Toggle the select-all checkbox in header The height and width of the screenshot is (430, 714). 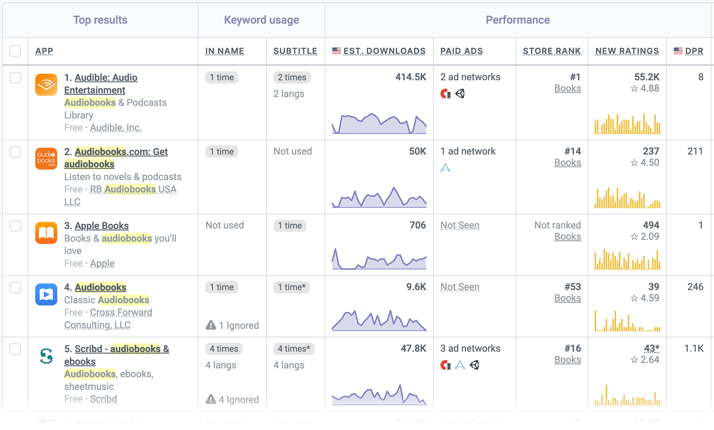15,51
